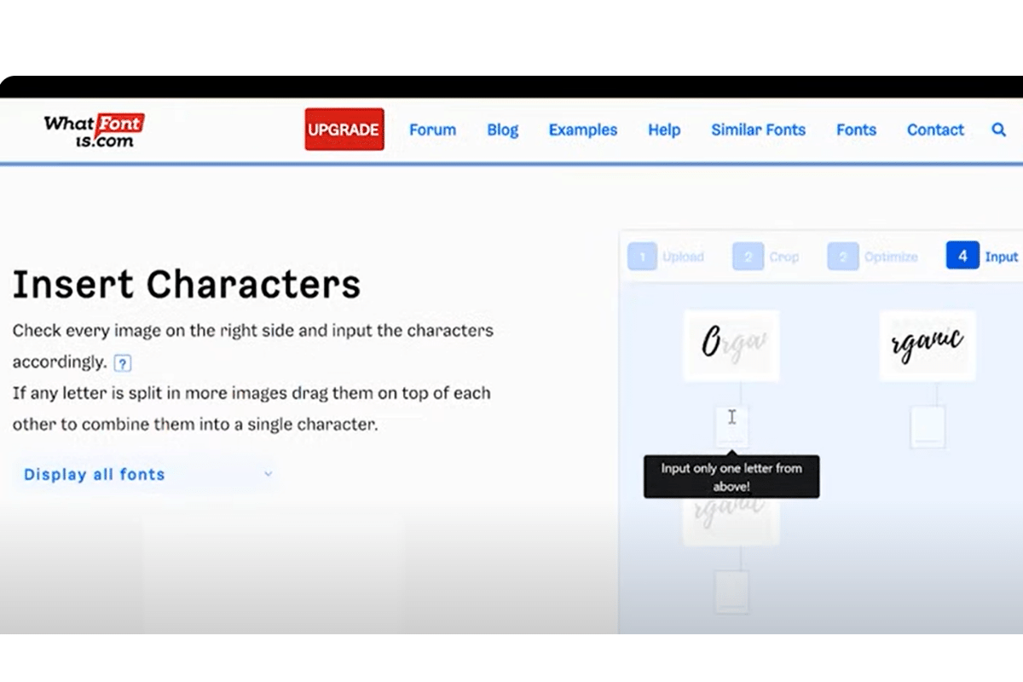Viewport: 1023px width, 682px height.
Task: Click the Optimize step badge icon
Action: [843, 256]
